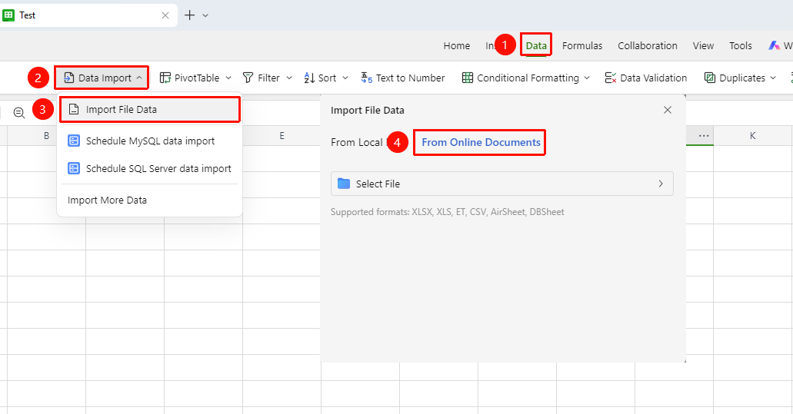Viewport: 793px width, 414px height.
Task: Switch to the View tab
Action: click(x=703, y=45)
